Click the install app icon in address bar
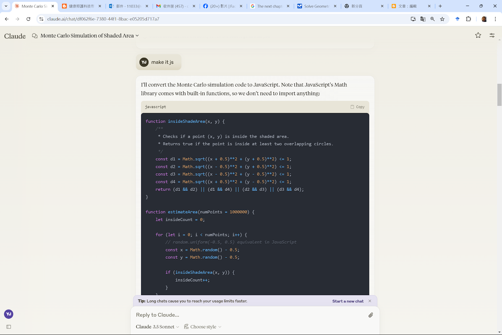Screen dimensions: 502x335 pos(413,19)
